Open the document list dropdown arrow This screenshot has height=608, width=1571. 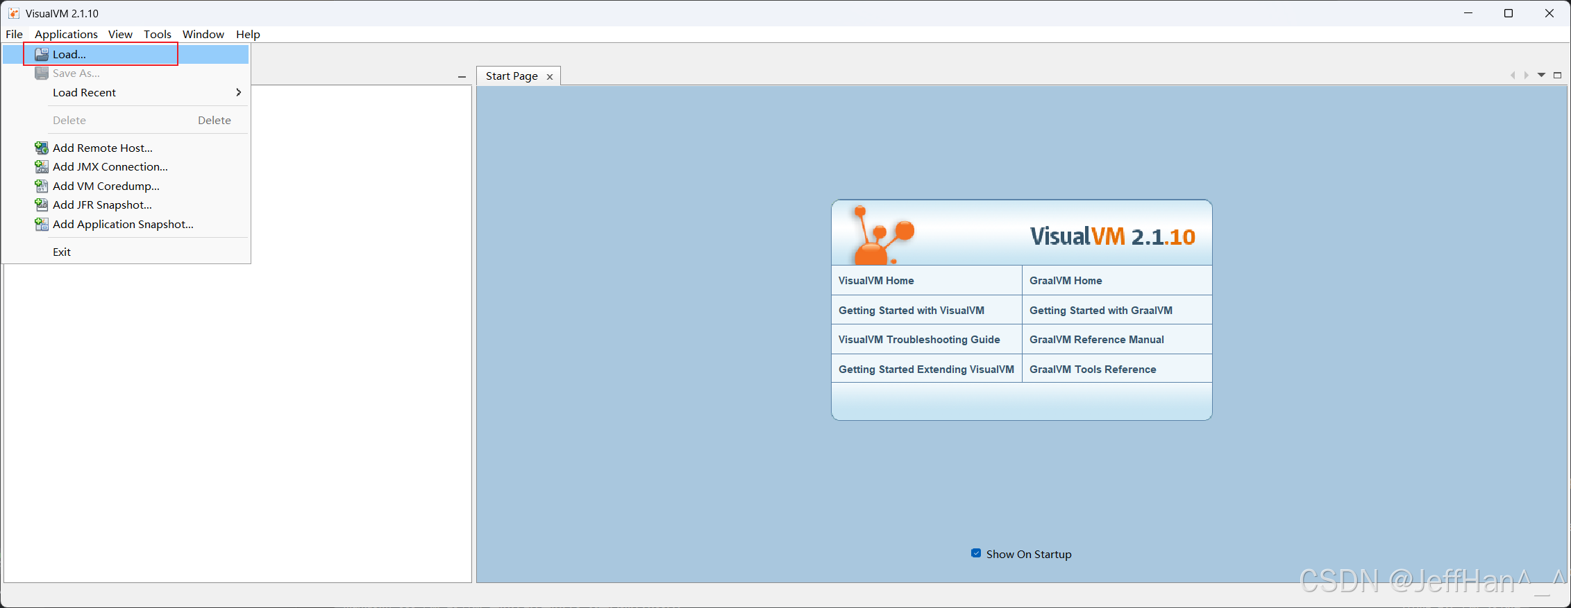pyautogui.click(x=1541, y=75)
